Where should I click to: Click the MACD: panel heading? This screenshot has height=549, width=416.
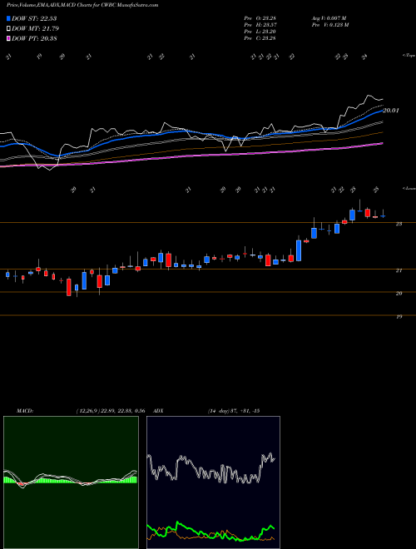pos(25,411)
